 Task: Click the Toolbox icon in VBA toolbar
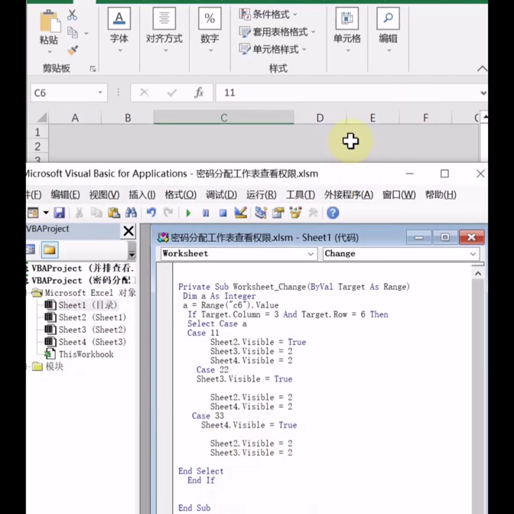[x=313, y=213]
